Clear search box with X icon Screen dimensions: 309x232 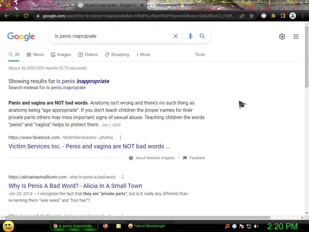click(175, 36)
